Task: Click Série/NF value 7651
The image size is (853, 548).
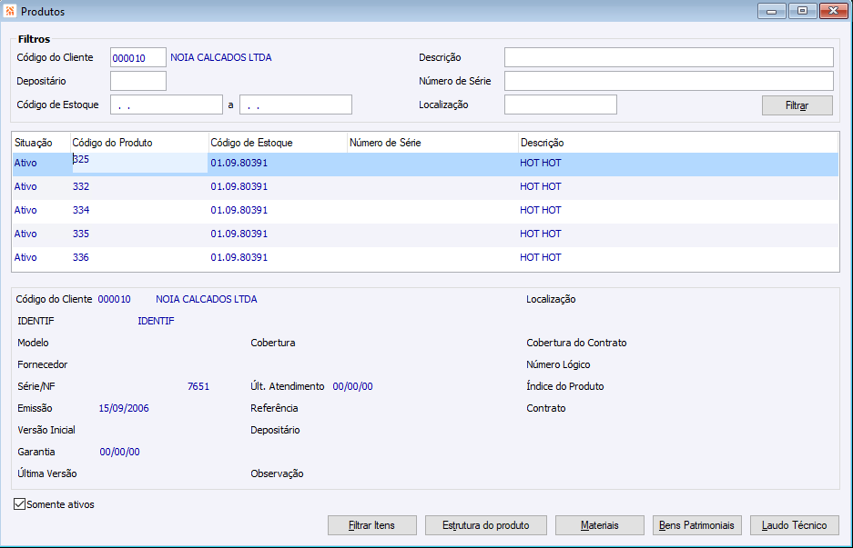Action: pos(198,387)
